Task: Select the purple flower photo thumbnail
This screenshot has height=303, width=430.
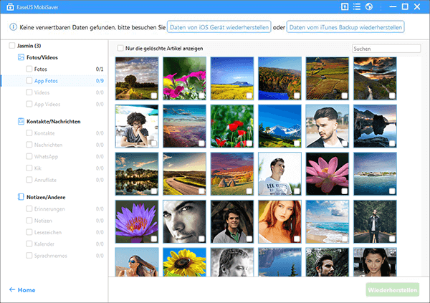Action: (137, 221)
